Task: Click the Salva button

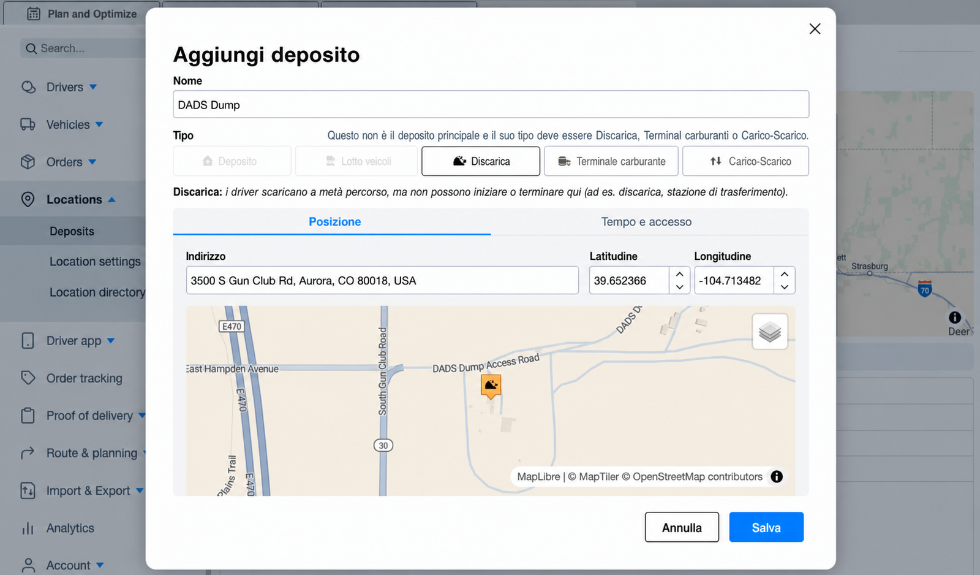Action: click(x=766, y=527)
